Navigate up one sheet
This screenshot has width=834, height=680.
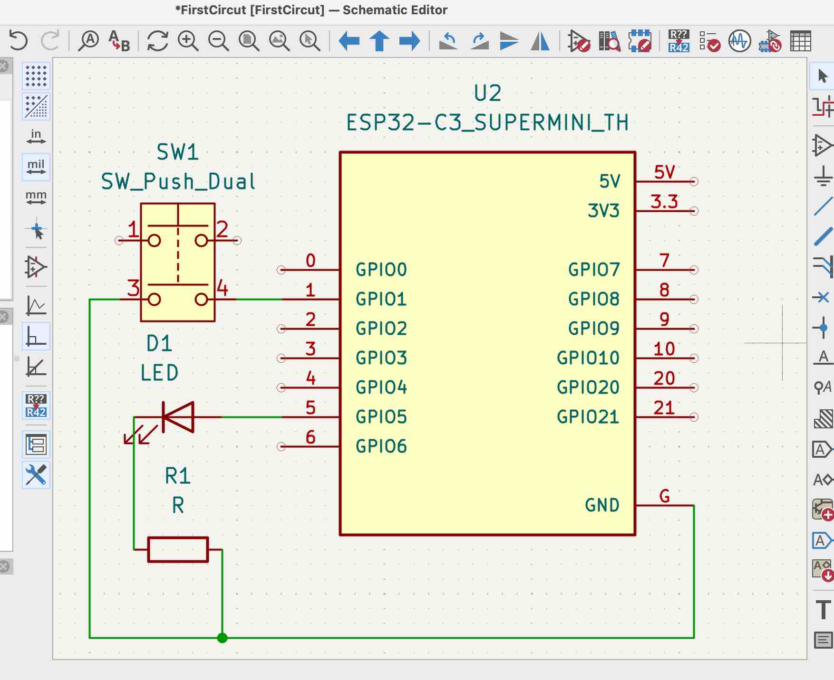click(x=379, y=40)
